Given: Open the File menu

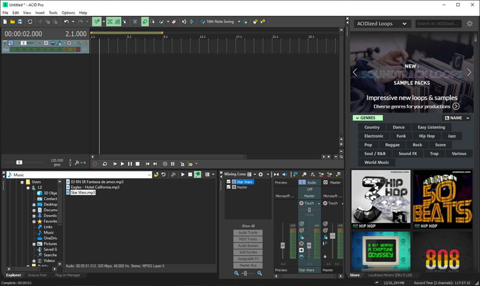Looking at the screenshot, I should pyautogui.click(x=5, y=13).
